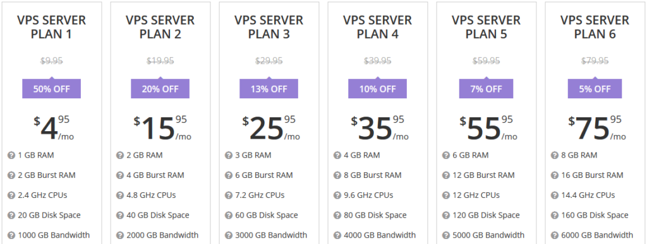
Task: Click help icon next to 12 GB Burst RAM
Action: (x=445, y=175)
